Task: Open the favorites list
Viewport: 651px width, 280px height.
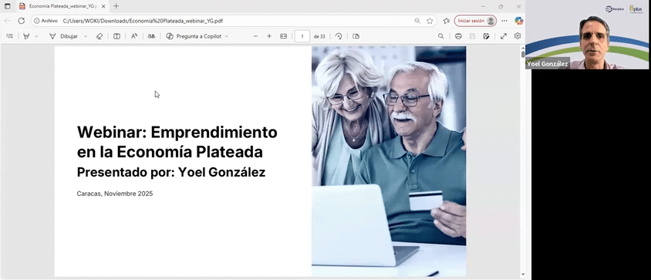Action: tap(447, 21)
